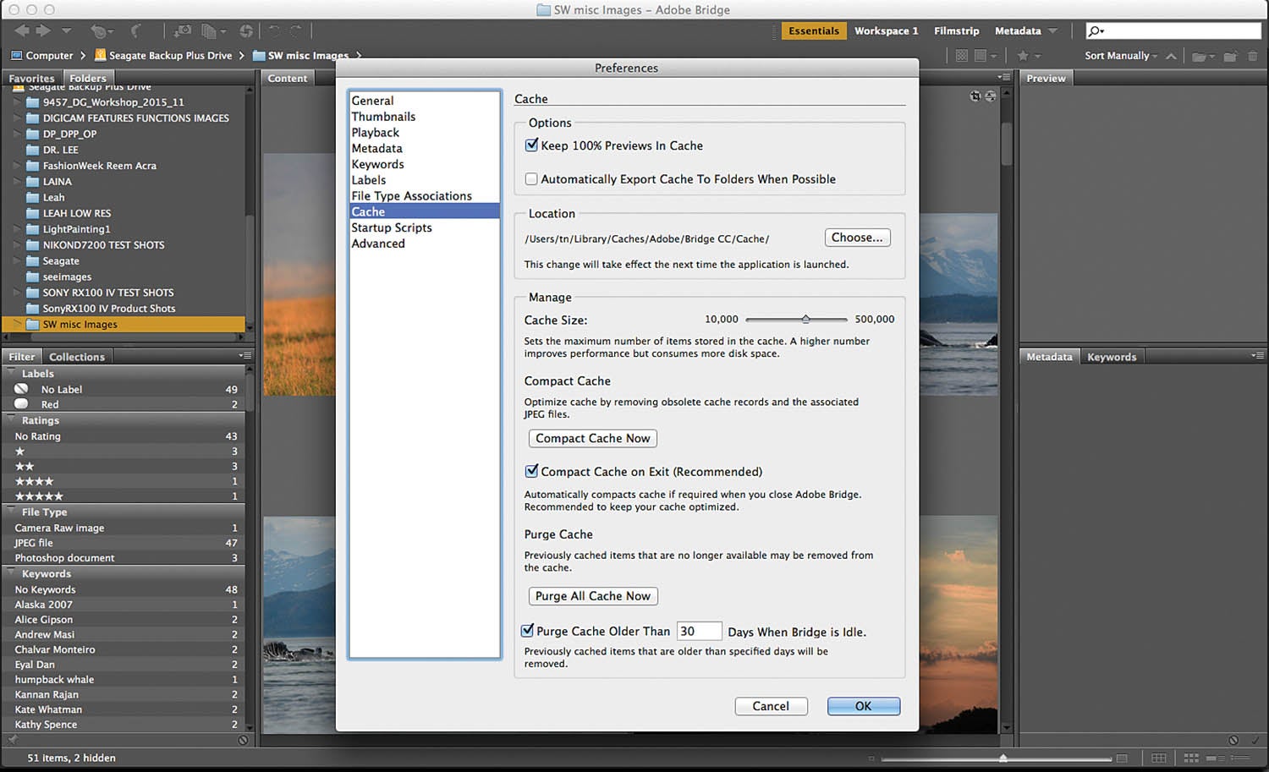The height and width of the screenshot is (772, 1269).
Task: Select the Return to Adobe Photoshop boomerang icon
Action: [137, 30]
